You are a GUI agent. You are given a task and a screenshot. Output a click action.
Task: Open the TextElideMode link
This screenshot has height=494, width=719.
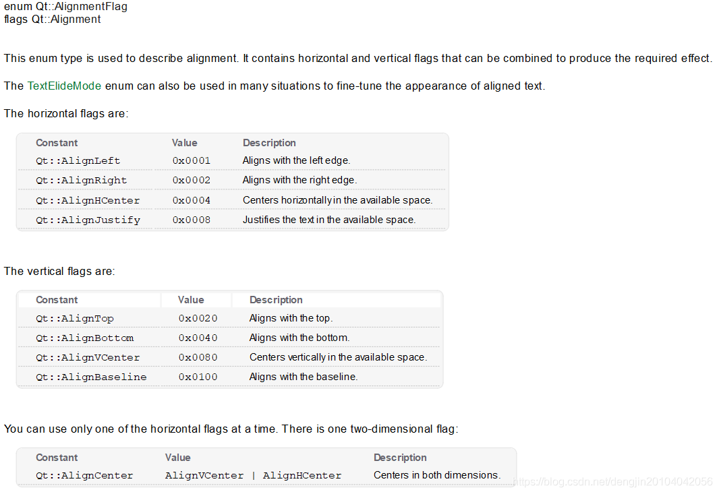point(64,86)
